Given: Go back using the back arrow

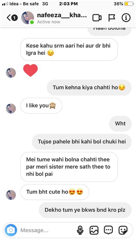Looking at the screenshot, I should click(x=9, y=18).
